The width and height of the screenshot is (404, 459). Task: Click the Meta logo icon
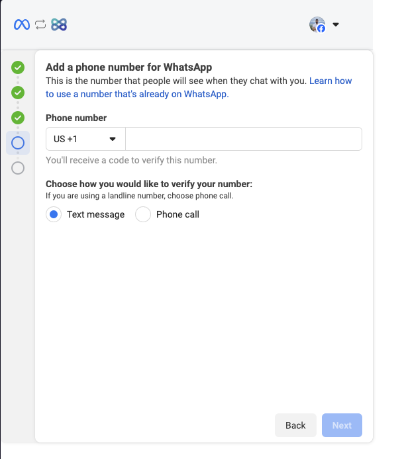[21, 24]
